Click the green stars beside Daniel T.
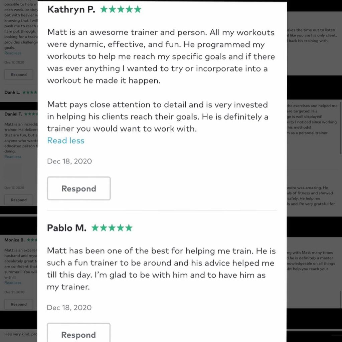Screen dimensions: 342x342 31,114
